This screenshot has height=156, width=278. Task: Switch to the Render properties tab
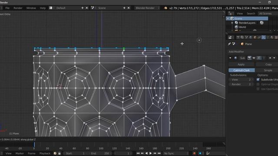click(238, 37)
